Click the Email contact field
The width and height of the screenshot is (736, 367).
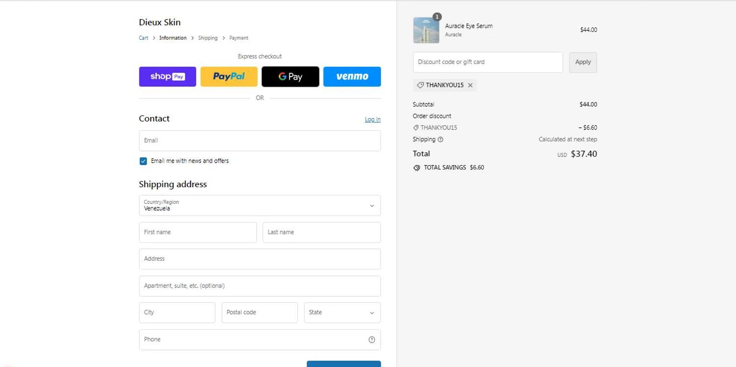[260, 141]
